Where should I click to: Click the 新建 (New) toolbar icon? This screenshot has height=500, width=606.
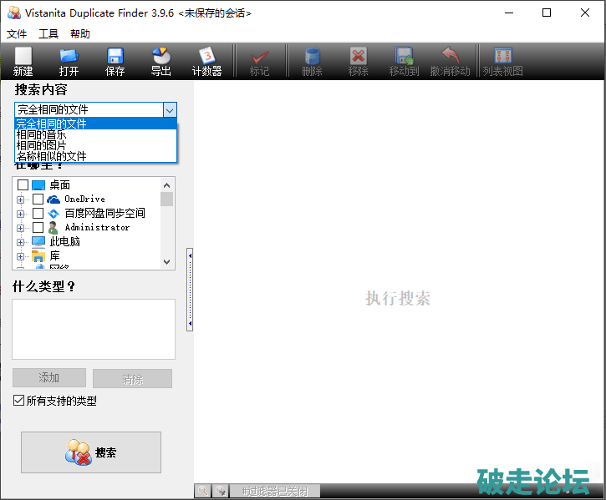point(23,58)
